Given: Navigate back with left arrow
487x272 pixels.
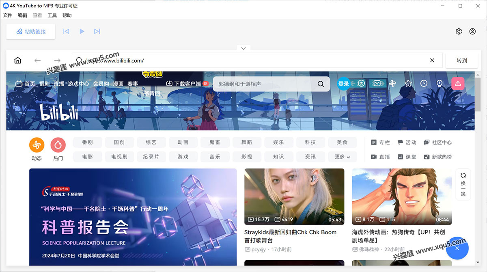Looking at the screenshot, I should (x=37, y=60).
